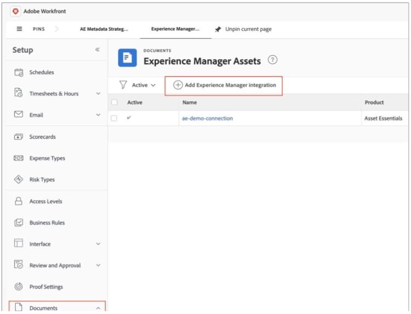The width and height of the screenshot is (411, 314).
Task: Open the ae-demo-connection link
Action: coord(207,118)
